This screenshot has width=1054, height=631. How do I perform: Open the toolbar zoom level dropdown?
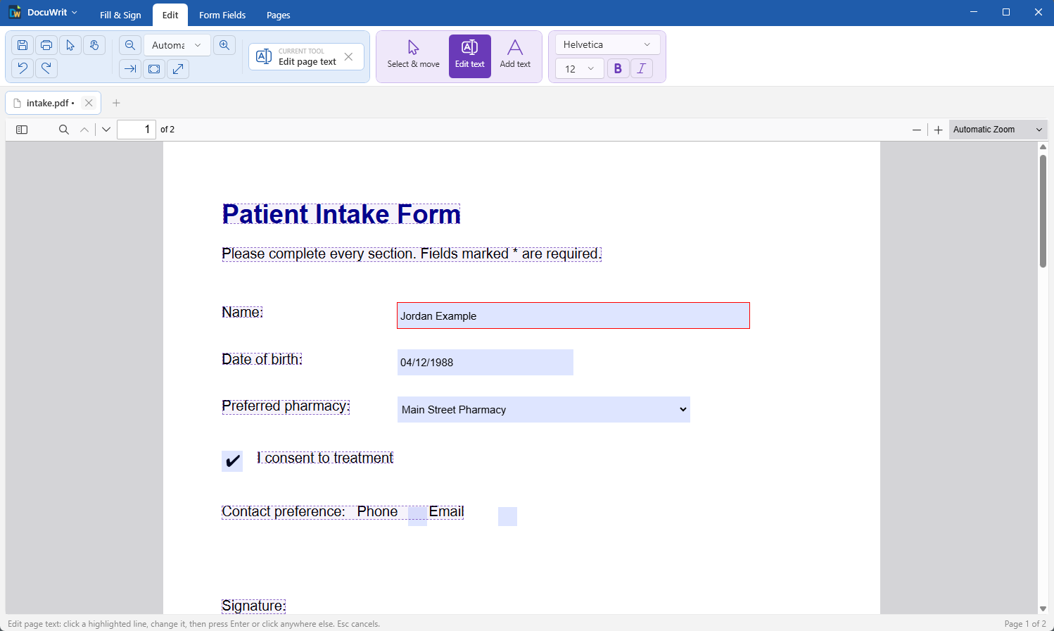click(x=177, y=45)
